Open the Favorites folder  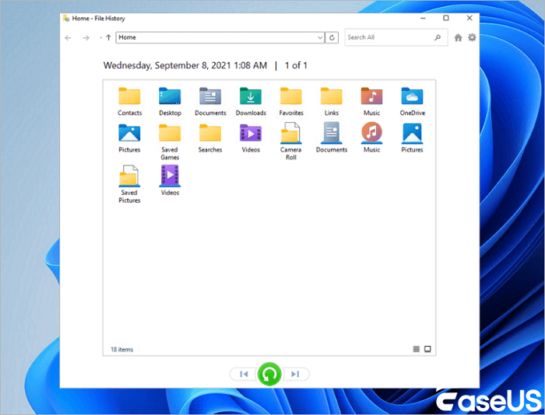(291, 101)
